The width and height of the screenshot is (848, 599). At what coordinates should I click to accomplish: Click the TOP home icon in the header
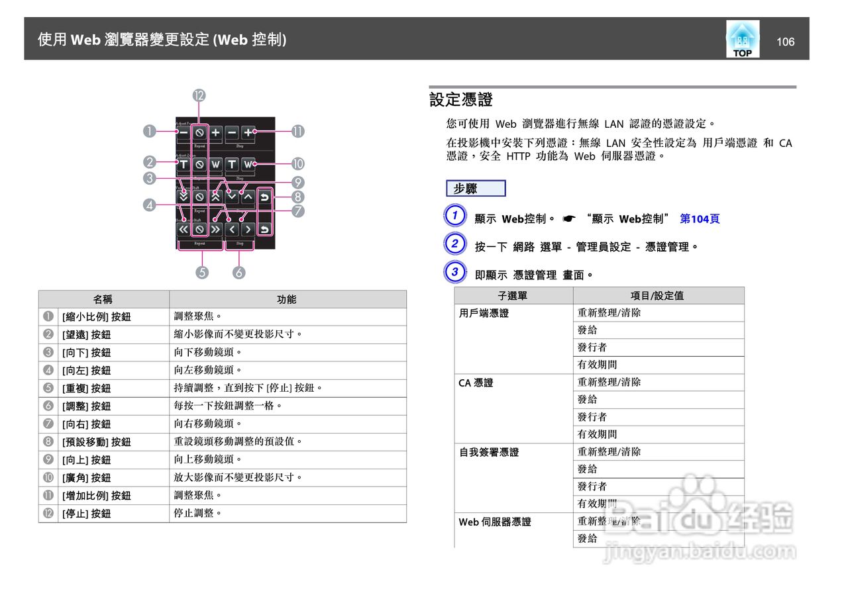click(x=742, y=39)
